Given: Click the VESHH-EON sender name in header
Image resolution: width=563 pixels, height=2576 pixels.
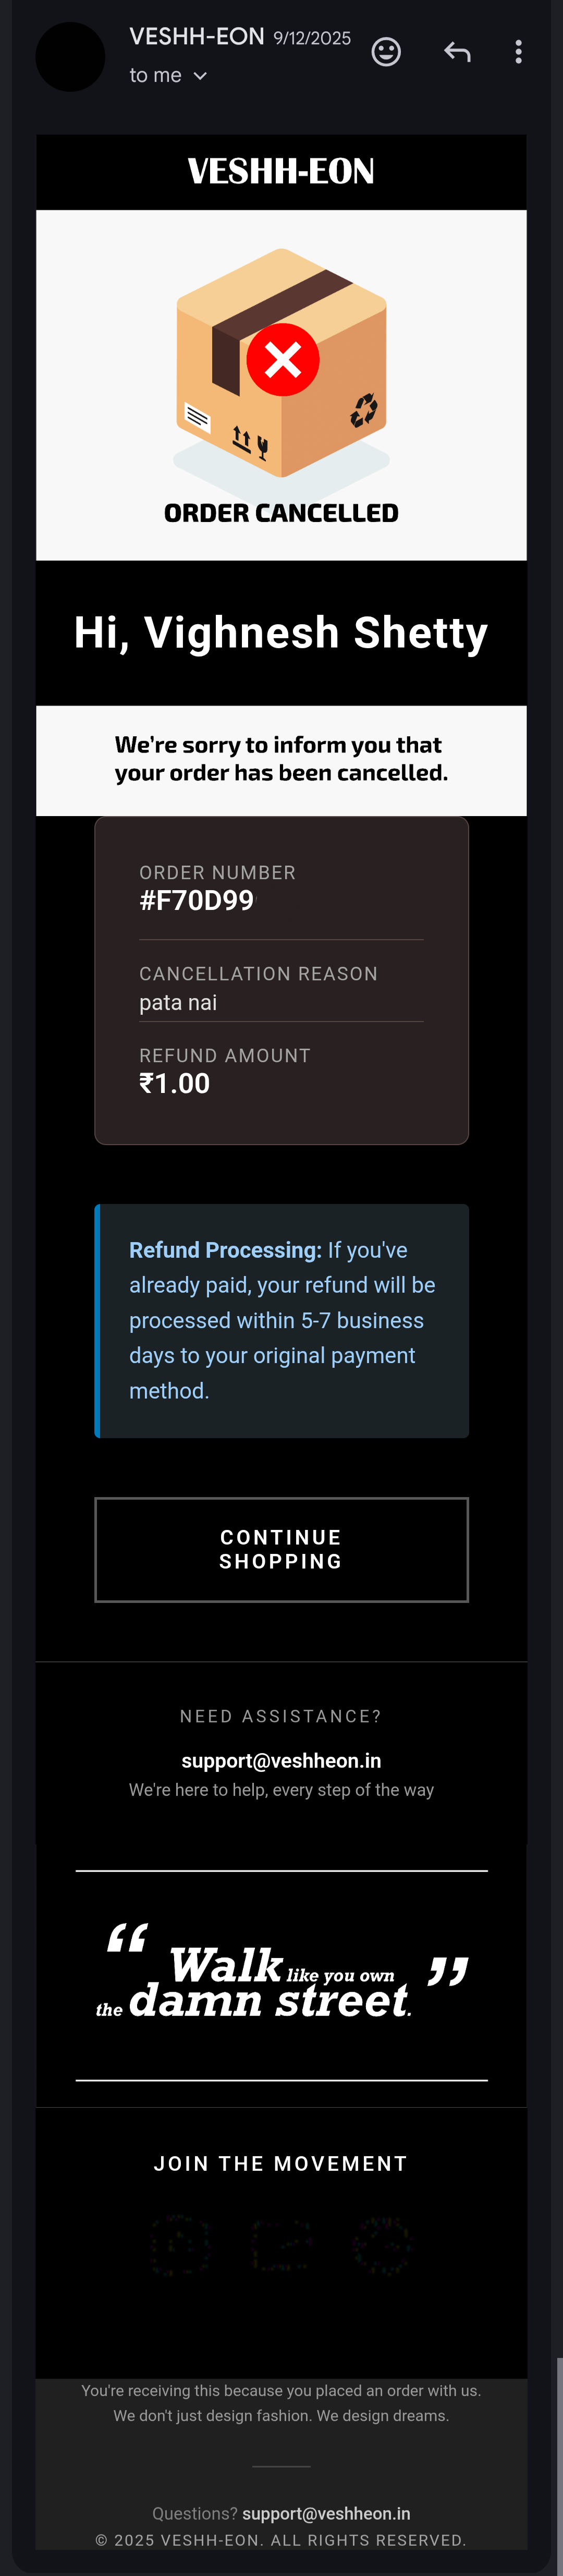Looking at the screenshot, I should click(x=197, y=37).
